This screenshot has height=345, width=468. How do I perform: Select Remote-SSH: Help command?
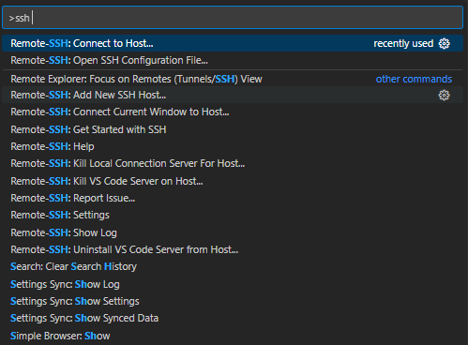point(233,146)
